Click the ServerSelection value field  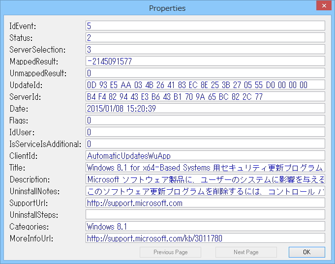coord(205,49)
